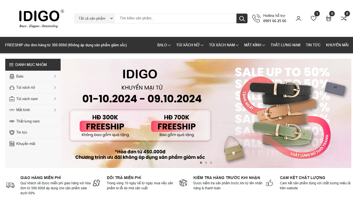Viewport: 353px width, 199px height.
Task: Click the hamburger icon beside Danh mục nhóm
Action: coord(11,65)
